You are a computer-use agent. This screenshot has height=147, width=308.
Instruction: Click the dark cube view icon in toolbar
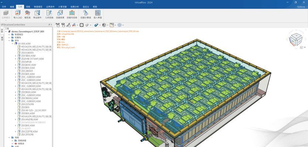104,25
